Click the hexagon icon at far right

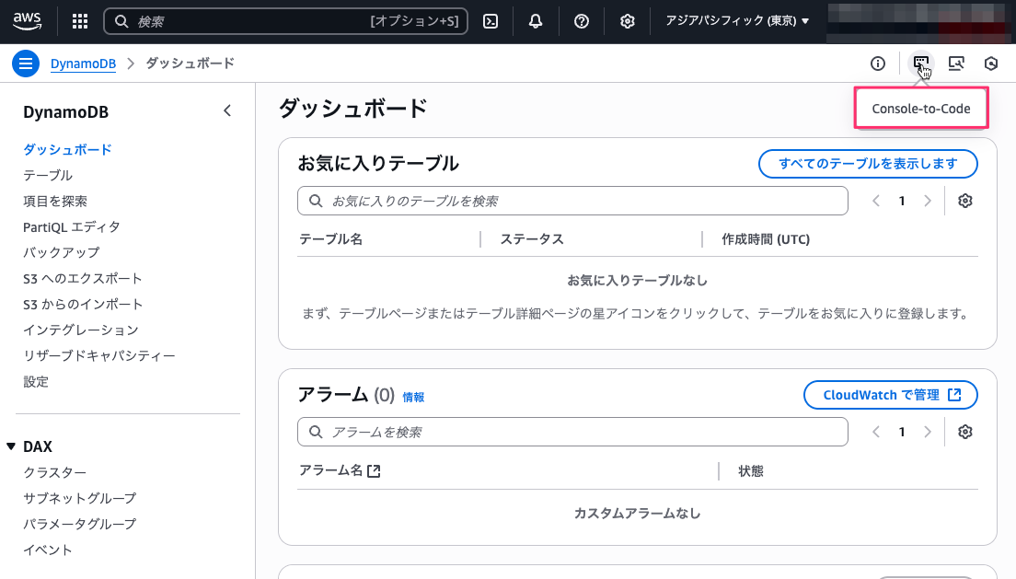coord(991,64)
